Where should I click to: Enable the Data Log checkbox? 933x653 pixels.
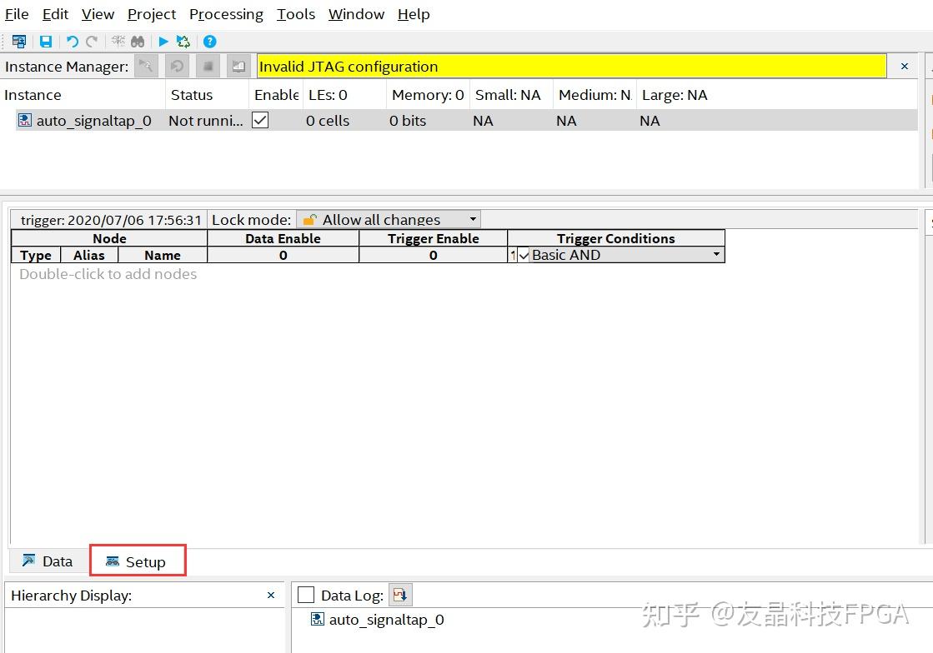pyautogui.click(x=307, y=594)
